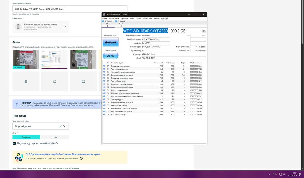The image size is (304, 178).
Task: Select screenshot photo thumbnail in Фото
Action: [54, 59]
